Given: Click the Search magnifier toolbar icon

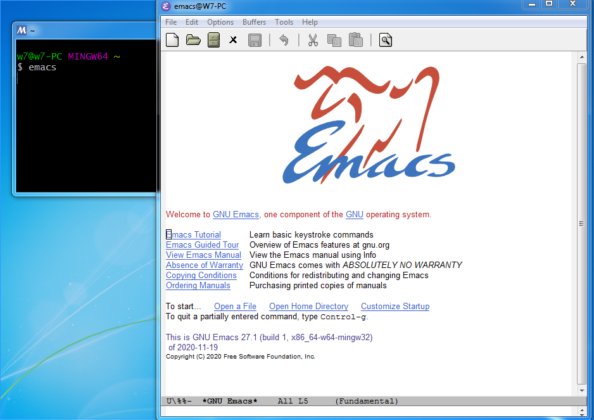Looking at the screenshot, I should click(x=385, y=40).
